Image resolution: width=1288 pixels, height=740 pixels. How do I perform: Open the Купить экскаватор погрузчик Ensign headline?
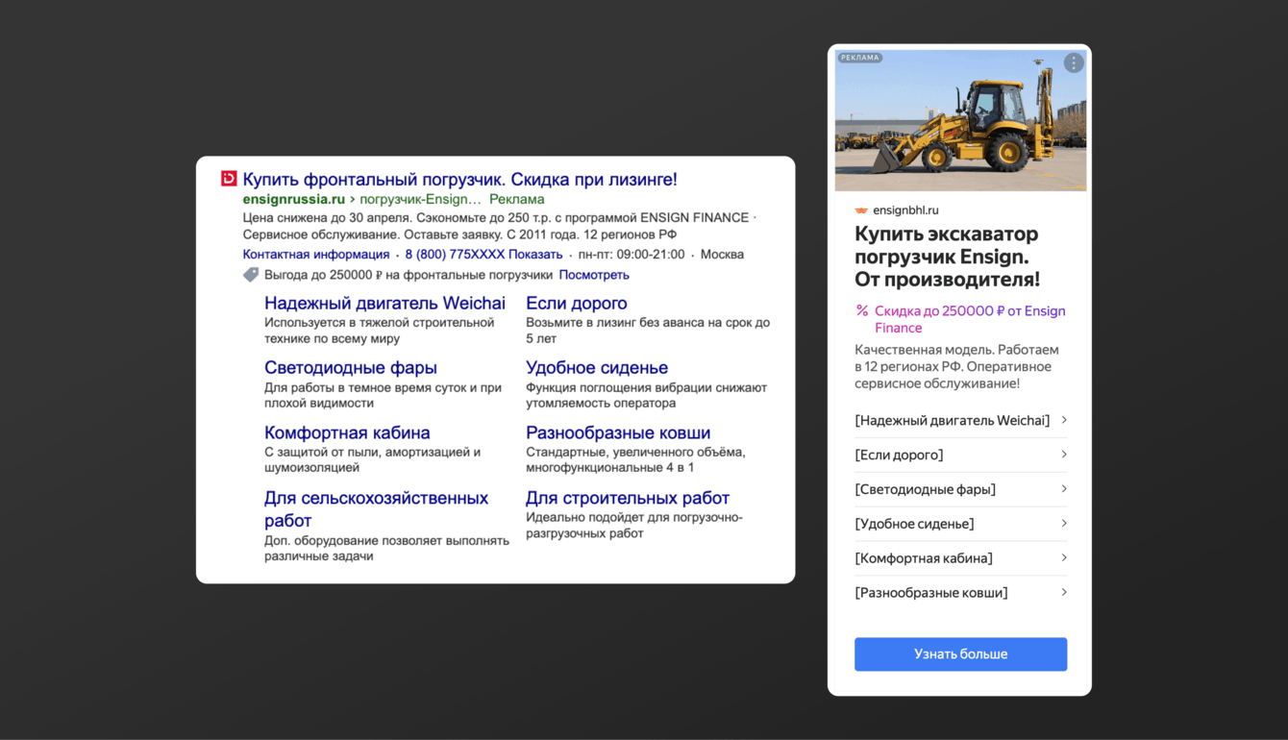point(948,257)
